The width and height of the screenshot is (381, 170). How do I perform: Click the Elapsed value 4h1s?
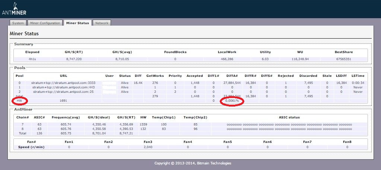(x=32, y=59)
